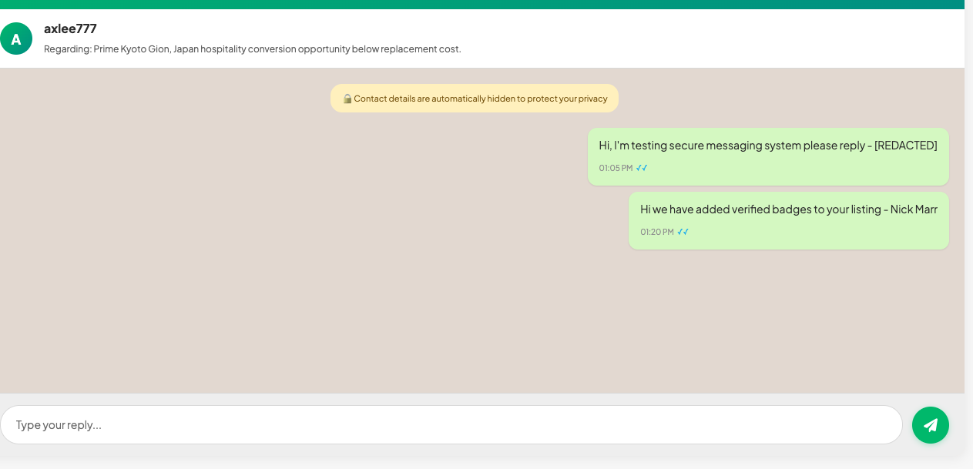Click read-receipt double checkmarks beside 01:05 PM
The image size is (973, 469).
coord(642,168)
